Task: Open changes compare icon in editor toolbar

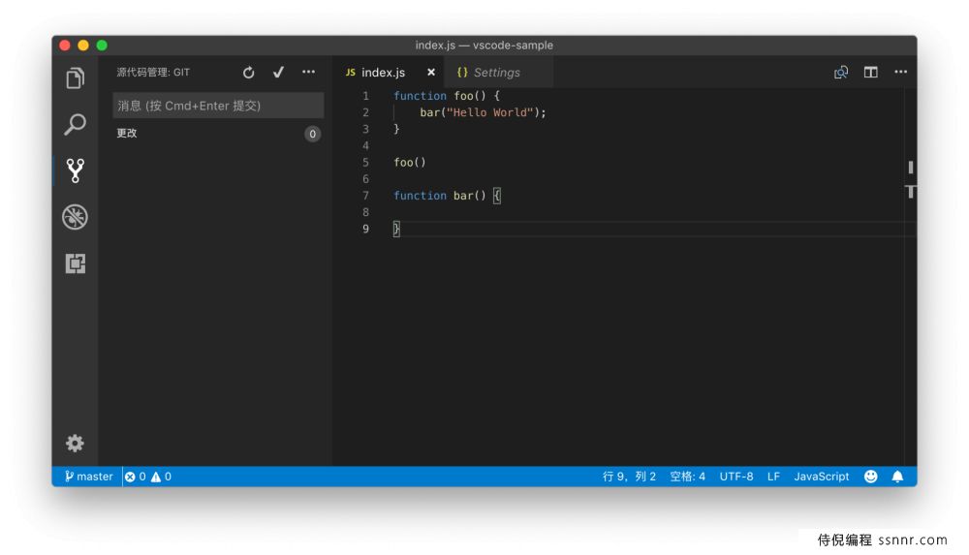Action: [840, 73]
